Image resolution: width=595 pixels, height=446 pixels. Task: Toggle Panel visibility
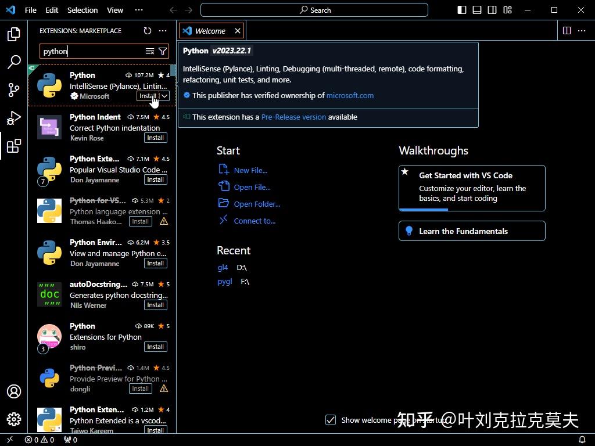tap(477, 10)
